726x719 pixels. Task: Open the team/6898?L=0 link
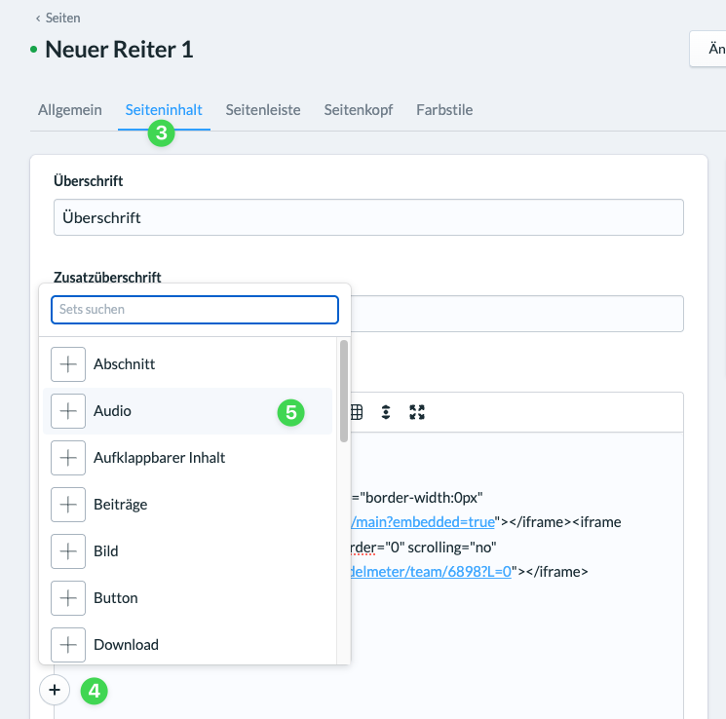click(x=431, y=572)
